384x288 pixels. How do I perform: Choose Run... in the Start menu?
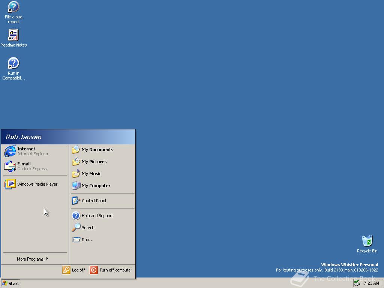point(103,240)
